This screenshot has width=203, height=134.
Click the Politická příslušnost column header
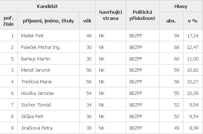[142, 15]
